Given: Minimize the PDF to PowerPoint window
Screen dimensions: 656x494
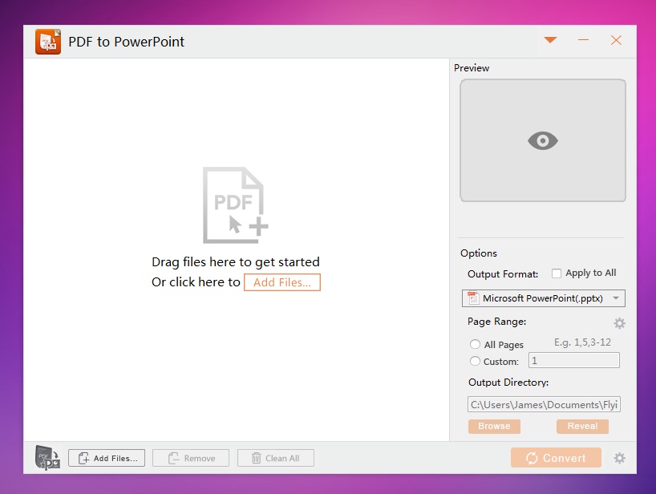Looking at the screenshot, I should coord(583,40).
